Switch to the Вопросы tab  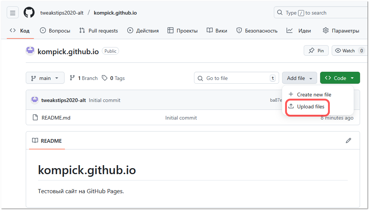point(55,31)
